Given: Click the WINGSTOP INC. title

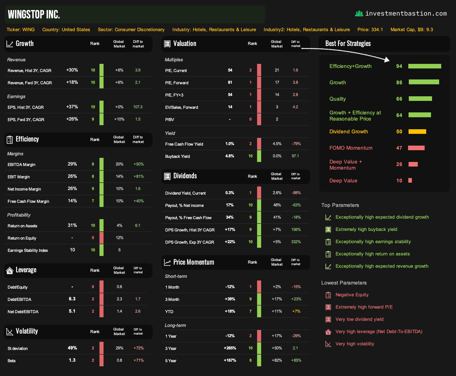Looking at the screenshot, I should pos(34,14).
